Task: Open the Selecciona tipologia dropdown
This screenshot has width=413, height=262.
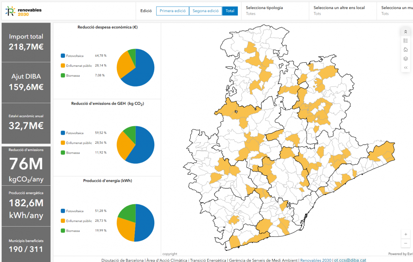Action: pos(274,11)
